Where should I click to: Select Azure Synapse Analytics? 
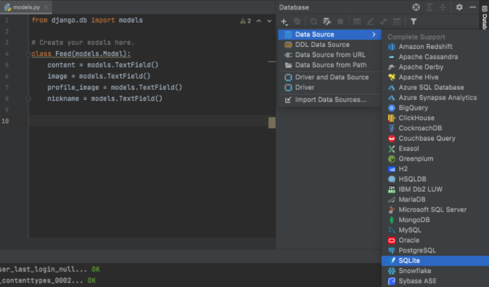[x=435, y=97]
